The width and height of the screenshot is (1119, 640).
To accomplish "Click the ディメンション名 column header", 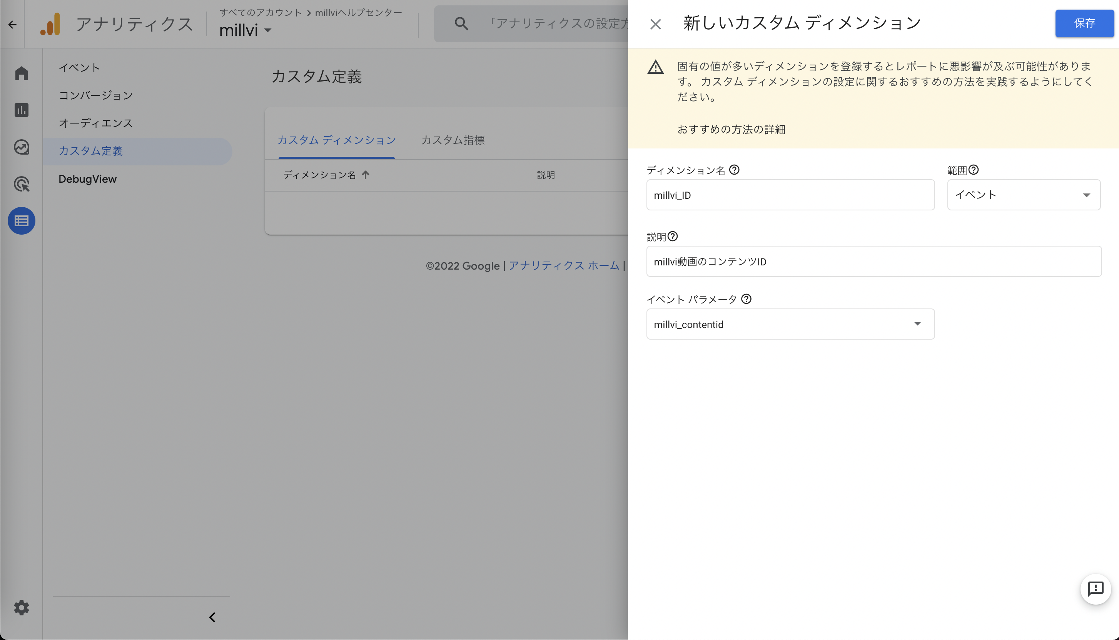I will pyautogui.click(x=319, y=175).
